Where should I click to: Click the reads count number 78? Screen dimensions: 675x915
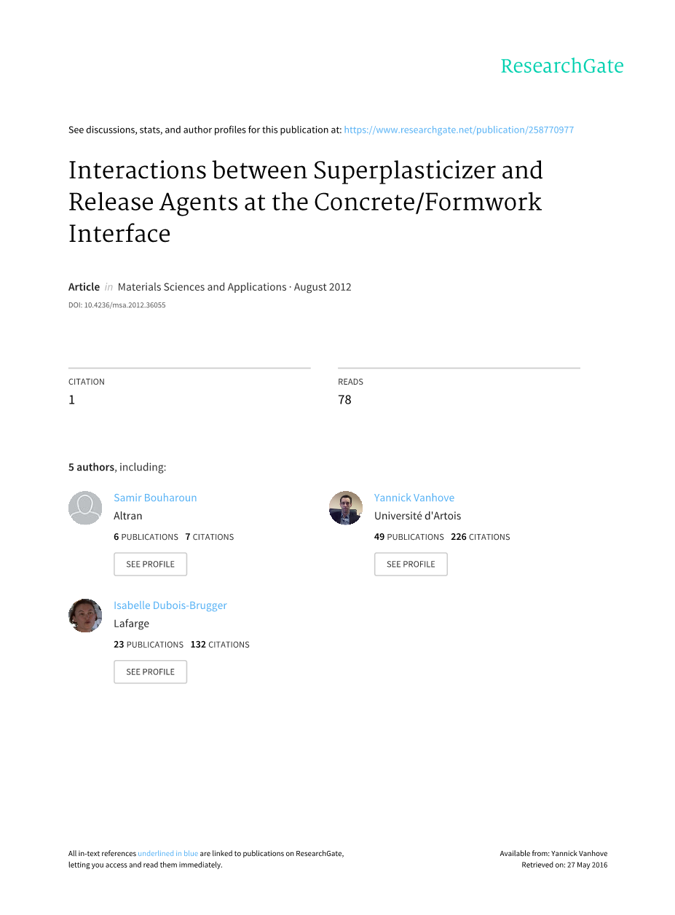point(344,399)
